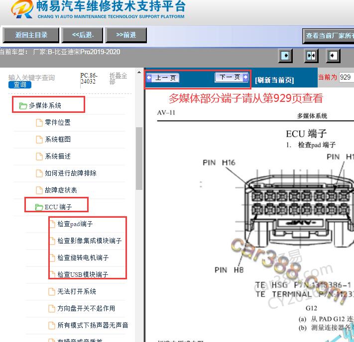Click the 零件位置 page icon
354x342 pixels.
tap(39, 123)
